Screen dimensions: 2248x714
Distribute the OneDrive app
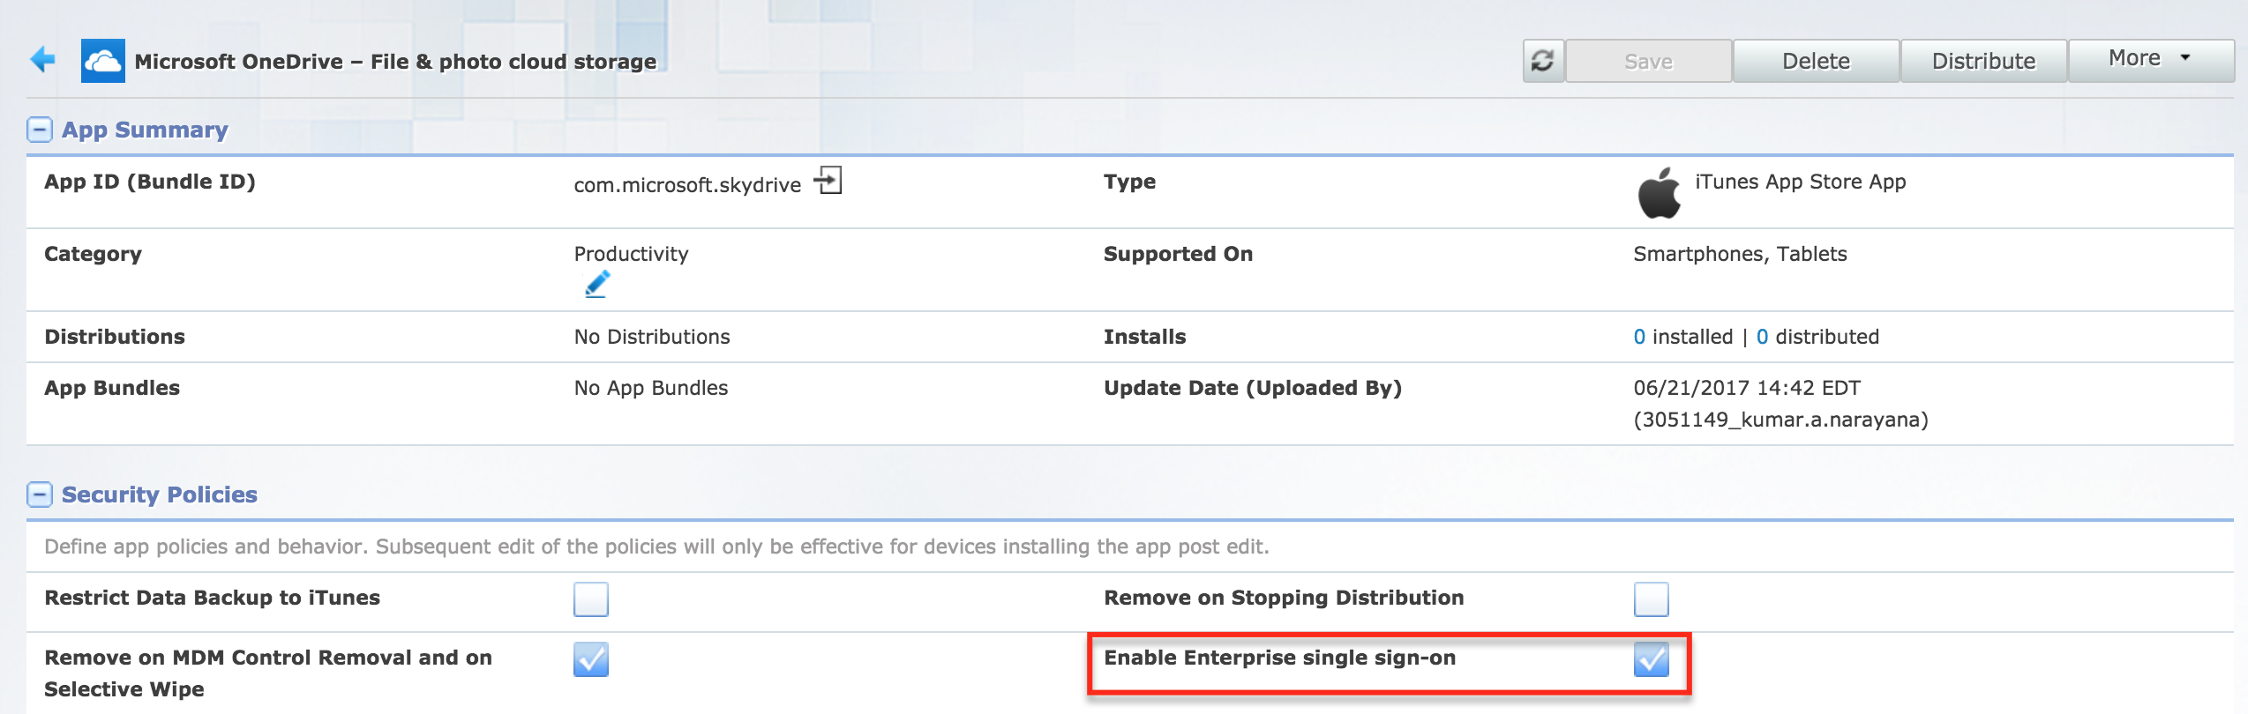[1983, 61]
